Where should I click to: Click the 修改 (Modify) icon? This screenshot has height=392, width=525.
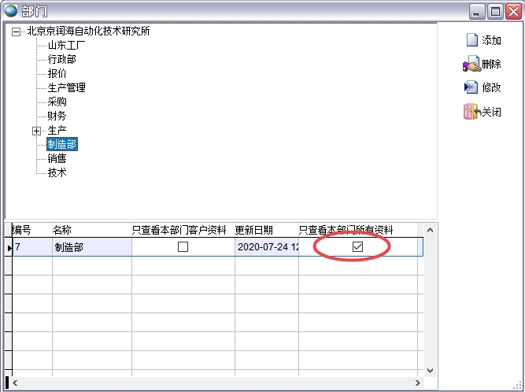(x=471, y=87)
